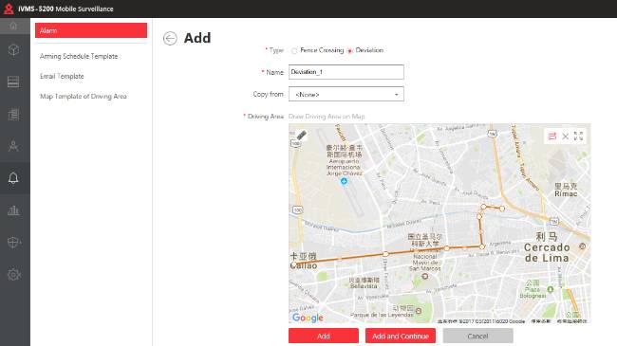Click the Google logo link on the map

coord(308,318)
